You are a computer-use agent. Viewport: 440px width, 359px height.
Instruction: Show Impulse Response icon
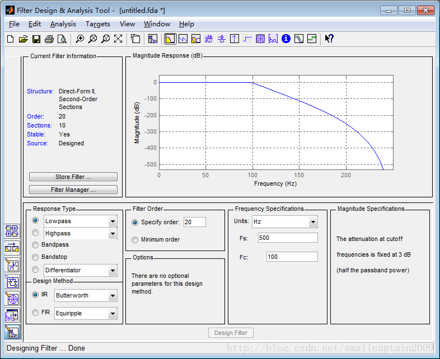pos(235,39)
